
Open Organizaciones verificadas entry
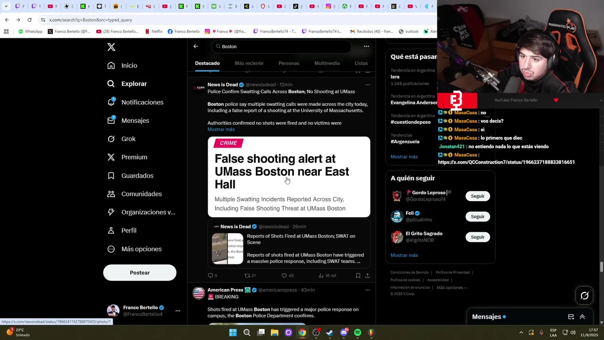(141, 212)
